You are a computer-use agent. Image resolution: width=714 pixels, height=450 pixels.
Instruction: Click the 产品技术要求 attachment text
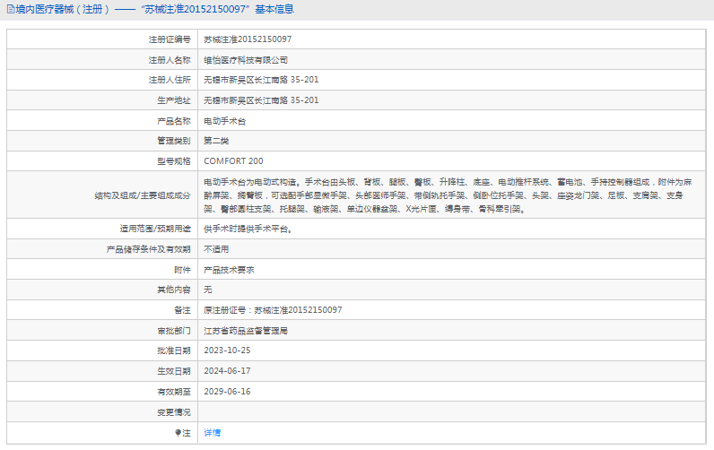[x=230, y=270]
